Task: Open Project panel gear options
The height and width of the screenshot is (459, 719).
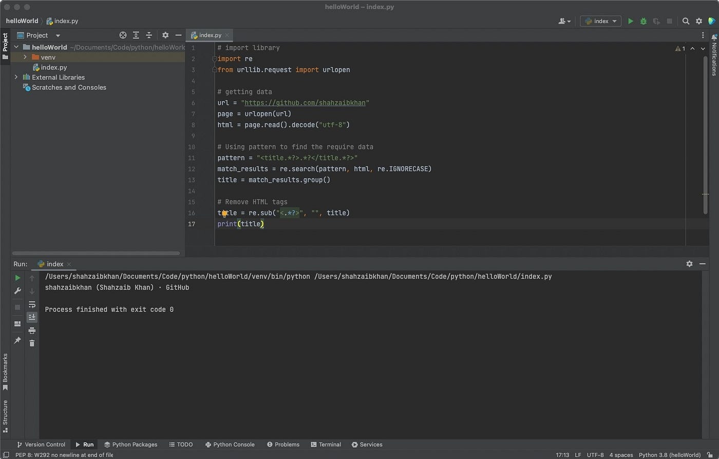Action: [165, 35]
